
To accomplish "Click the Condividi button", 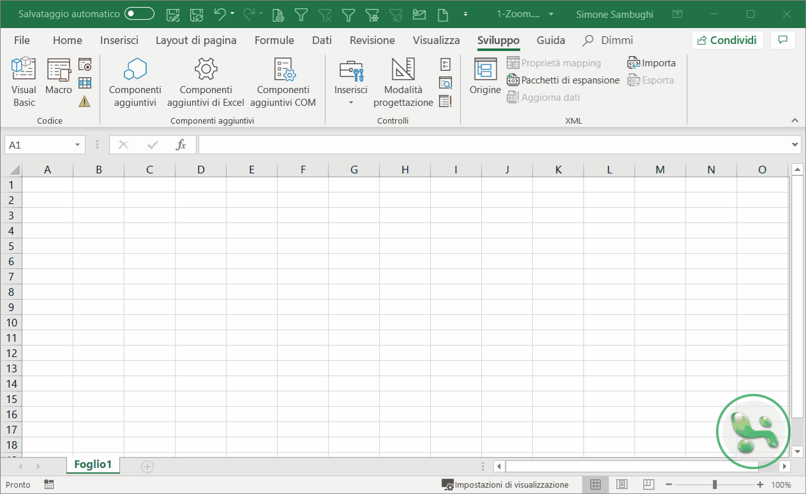I will [x=727, y=40].
